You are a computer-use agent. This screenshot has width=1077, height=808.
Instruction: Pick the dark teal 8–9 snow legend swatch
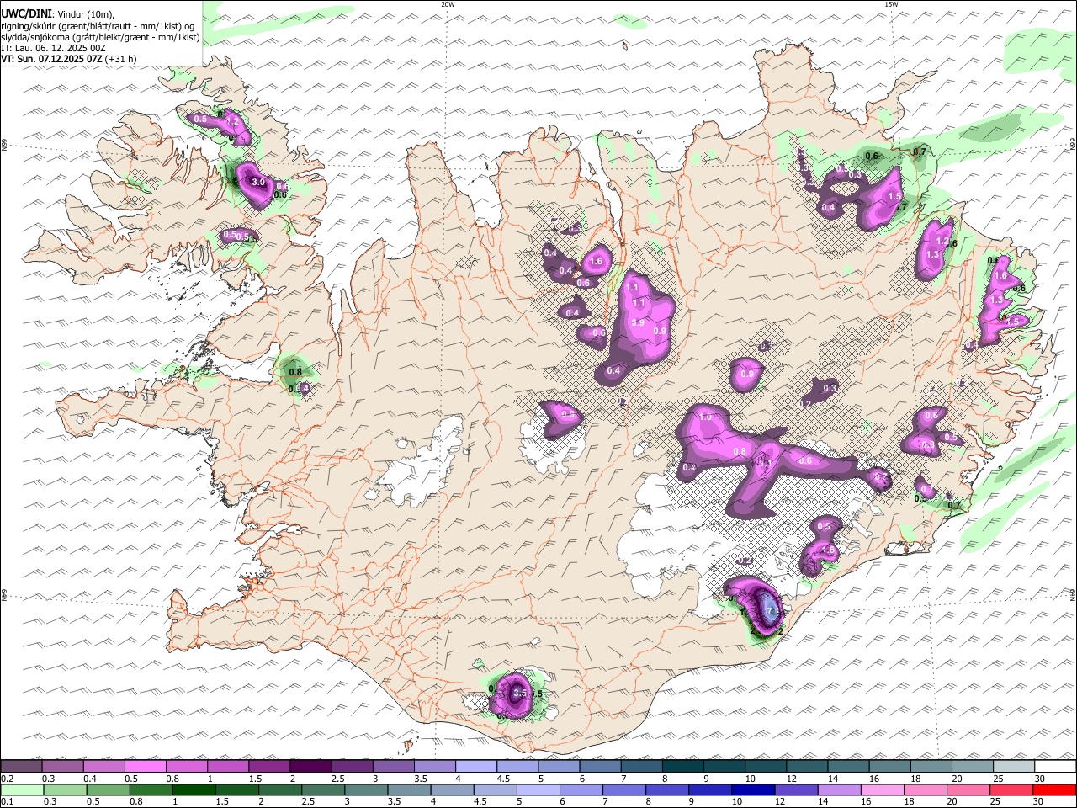(x=683, y=766)
